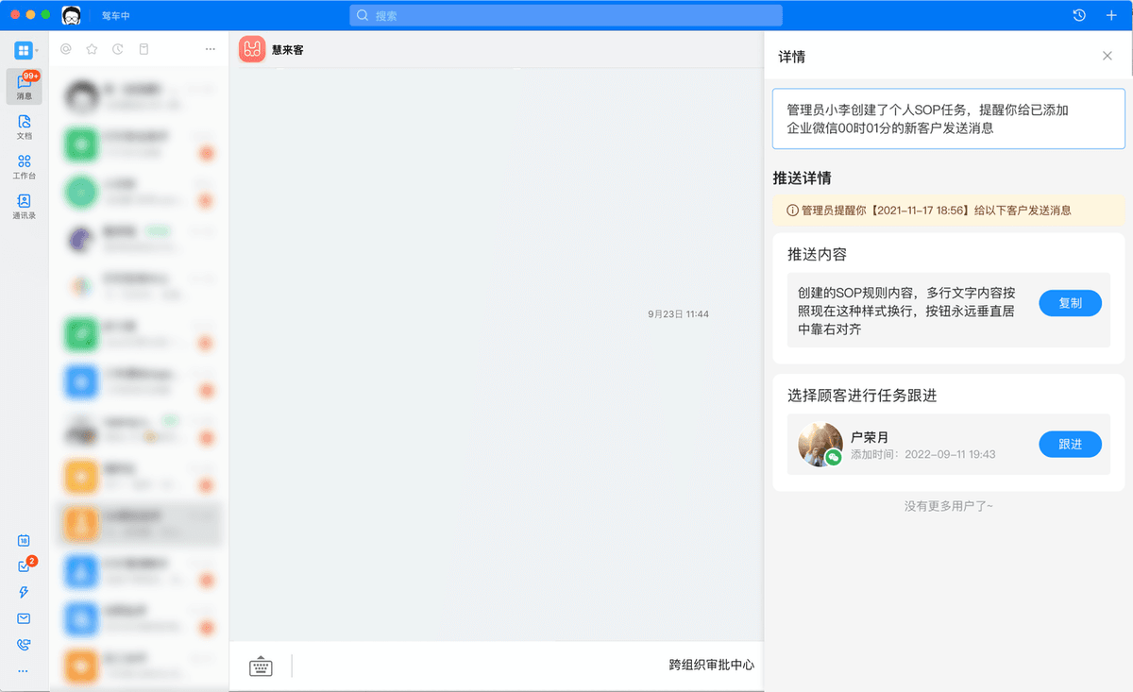
Task: Click the 选择顾客进行任务跟进 heading
Action: pyautogui.click(x=862, y=396)
